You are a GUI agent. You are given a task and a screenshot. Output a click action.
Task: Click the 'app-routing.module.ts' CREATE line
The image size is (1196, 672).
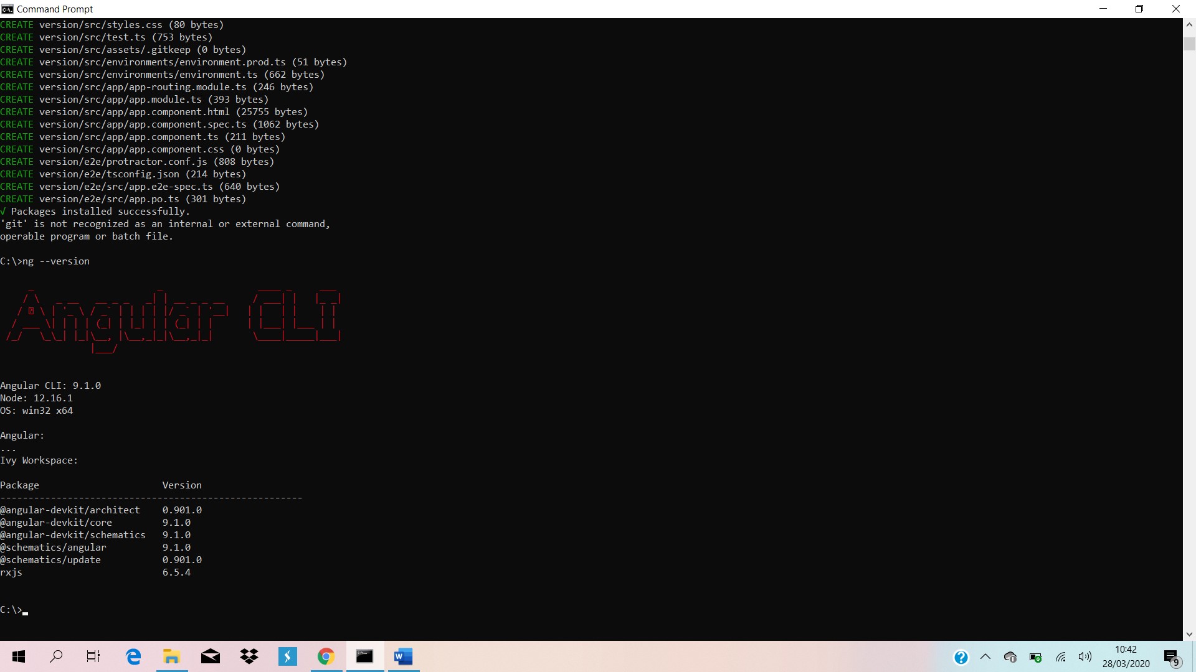tap(157, 87)
